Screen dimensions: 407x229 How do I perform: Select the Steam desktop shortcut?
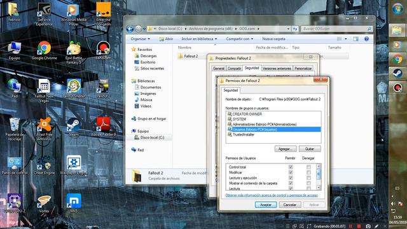pyautogui.click(x=74, y=127)
